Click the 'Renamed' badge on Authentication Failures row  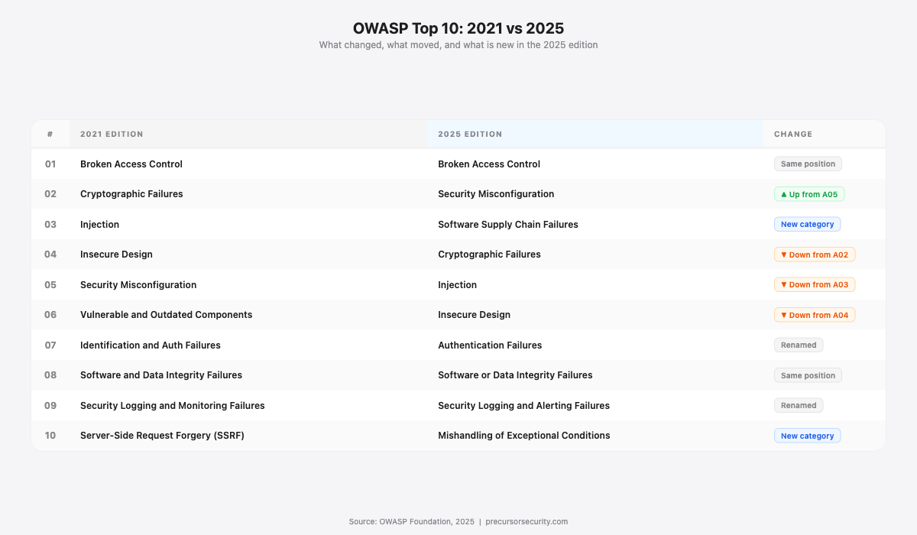[x=799, y=345]
